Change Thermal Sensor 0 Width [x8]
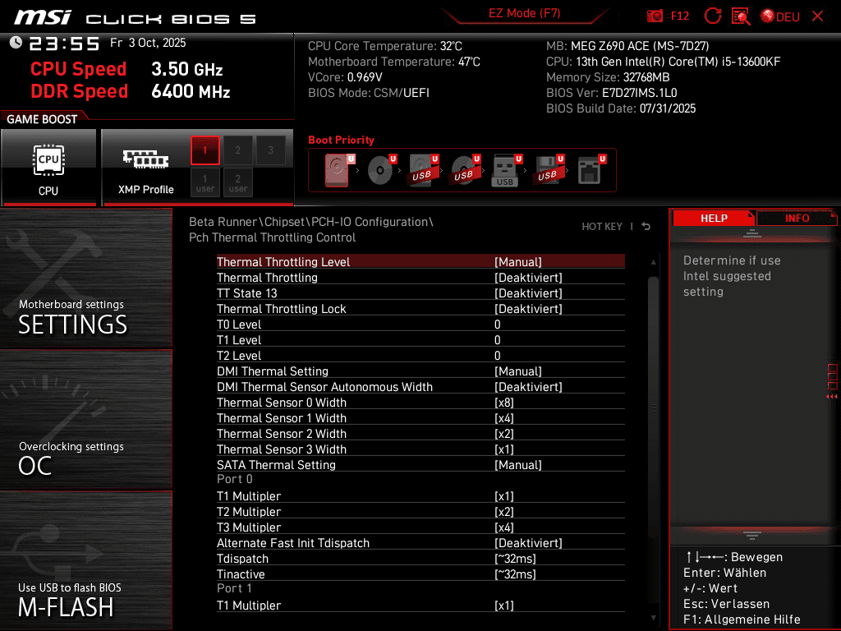The image size is (841, 631). pyautogui.click(x=420, y=402)
